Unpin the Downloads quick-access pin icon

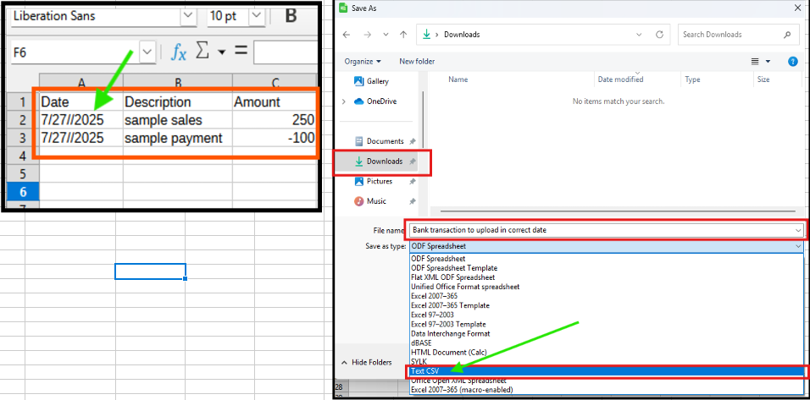[413, 162]
